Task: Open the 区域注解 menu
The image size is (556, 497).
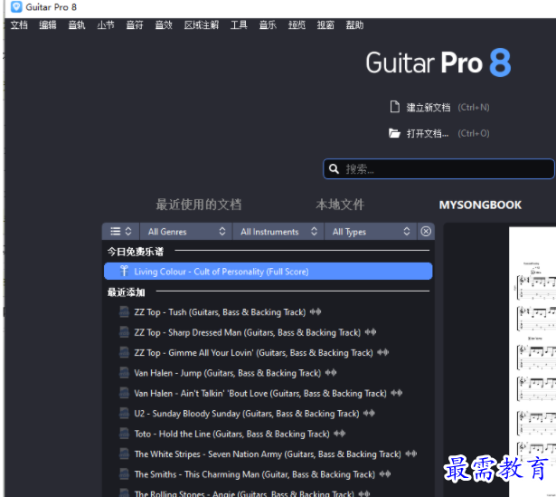Action: (x=202, y=25)
